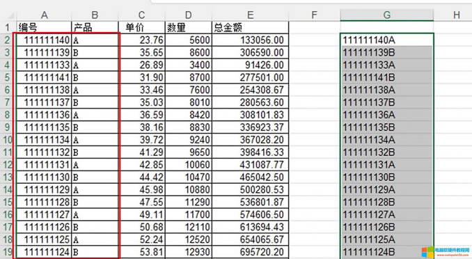This screenshot has height=259, width=472.
Task: Click the 总金额 header cell
Action: tap(250, 27)
